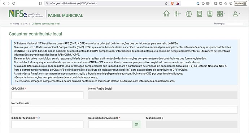249x133 pixels.
Task: Navigate to CNC breadcrumb link
Action: pyautogui.click(x=25, y=24)
